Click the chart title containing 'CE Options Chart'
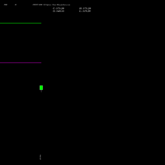The image size is (165, 165). 51,5
